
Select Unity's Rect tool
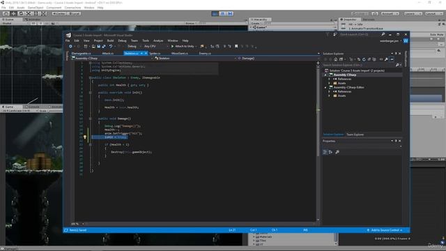[x=36, y=13]
